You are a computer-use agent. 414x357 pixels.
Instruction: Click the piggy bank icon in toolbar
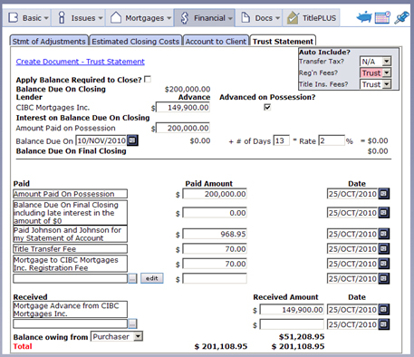[364, 17]
